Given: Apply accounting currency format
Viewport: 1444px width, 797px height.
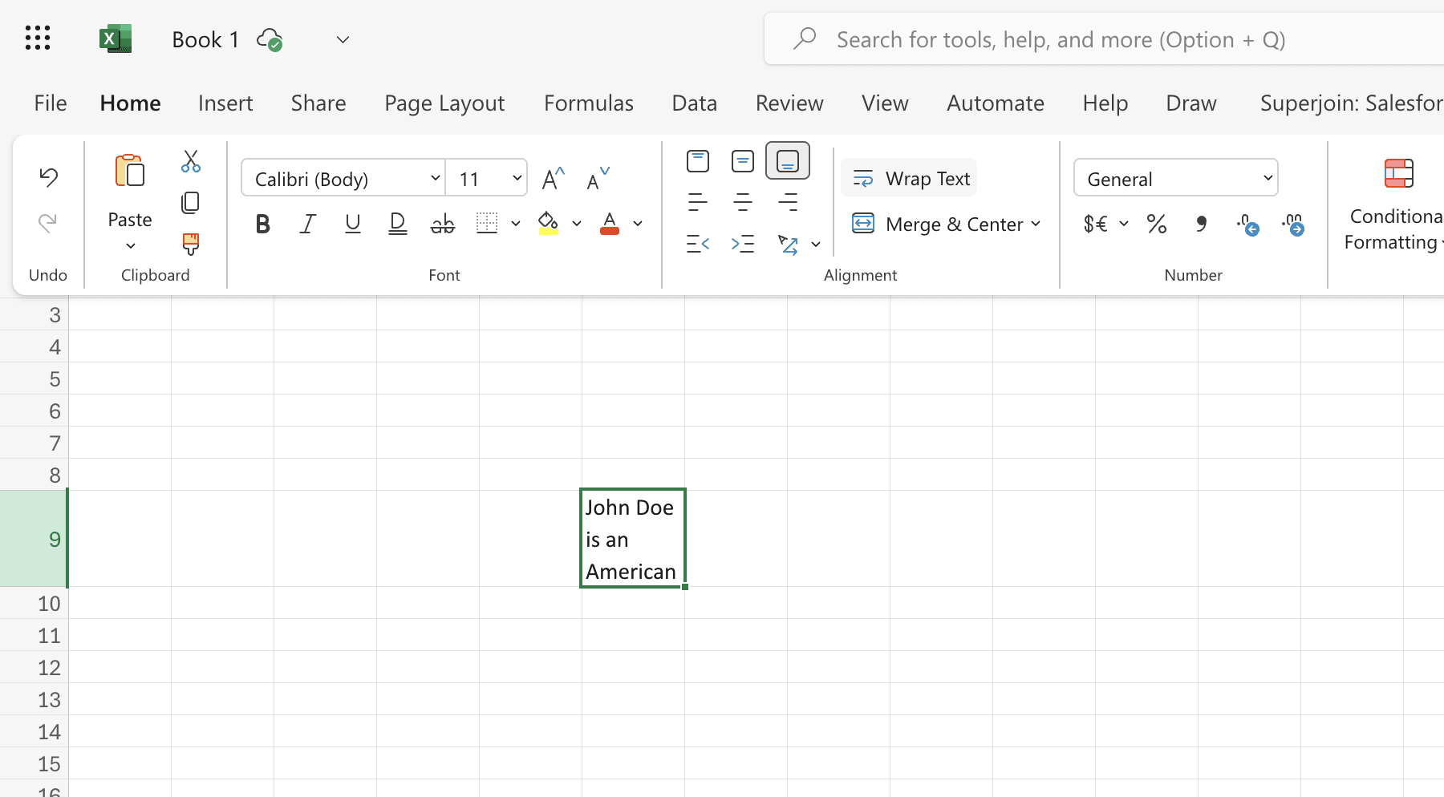Looking at the screenshot, I should click(1096, 224).
